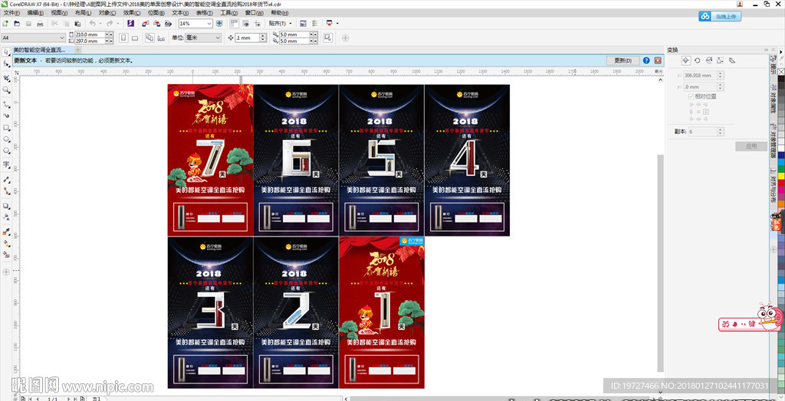Open the 工具(O) menu
Screen dimensions: 785x401
pos(228,12)
